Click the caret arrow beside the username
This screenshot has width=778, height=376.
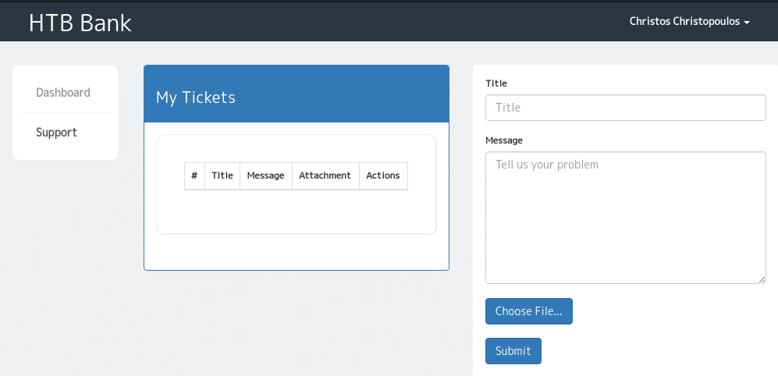click(x=747, y=23)
